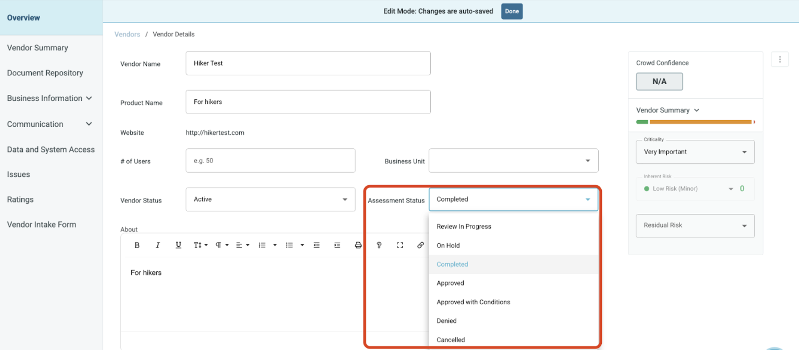Viewport: 799px width, 351px height.
Task: Open Vendor Intake Form
Action: point(41,224)
